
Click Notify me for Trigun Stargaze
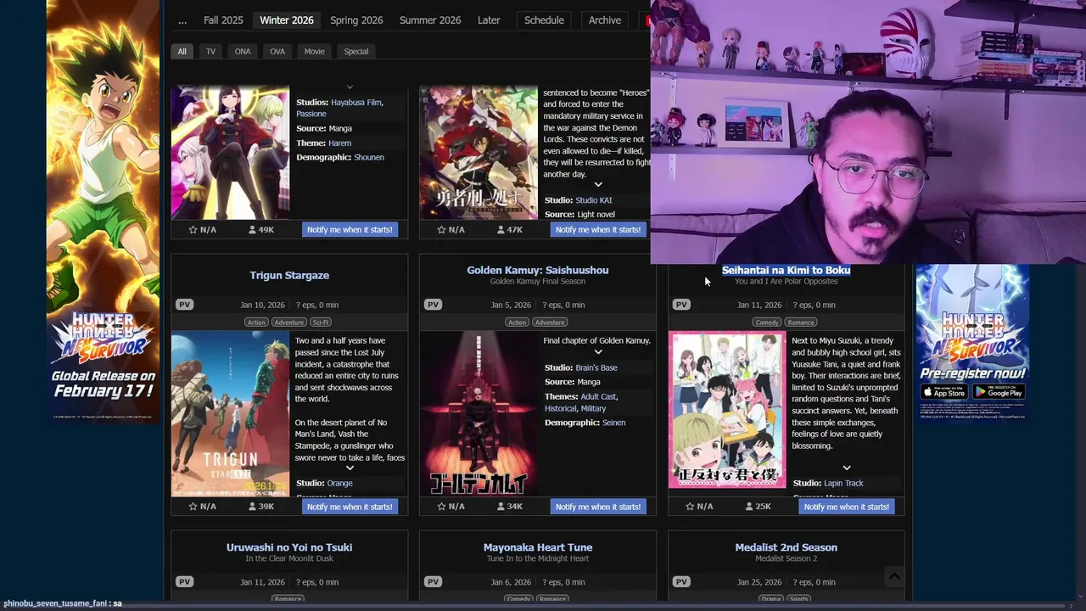click(x=350, y=507)
